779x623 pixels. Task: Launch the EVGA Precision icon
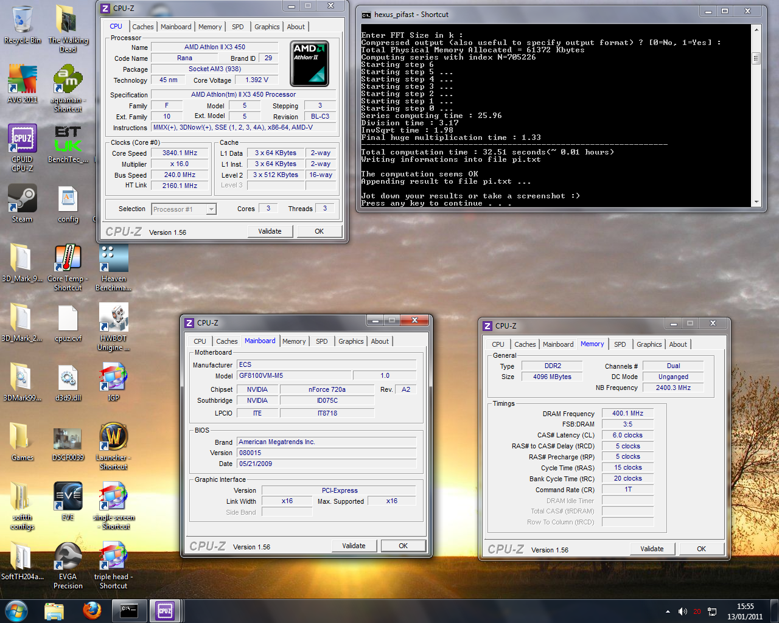(x=68, y=565)
